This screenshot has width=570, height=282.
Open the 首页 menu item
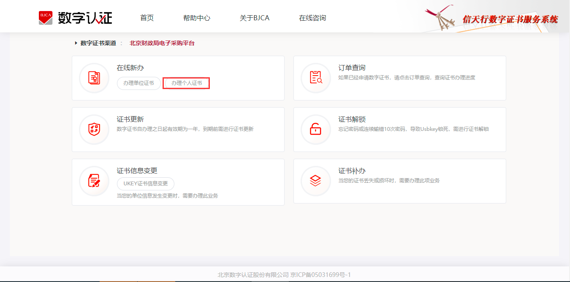click(x=147, y=18)
